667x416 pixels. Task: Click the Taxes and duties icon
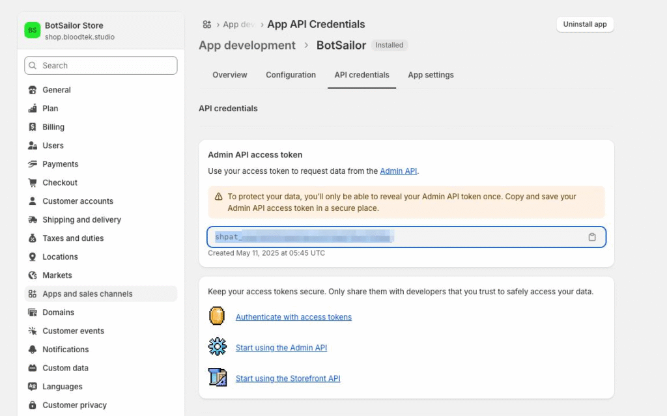pos(33,238)
